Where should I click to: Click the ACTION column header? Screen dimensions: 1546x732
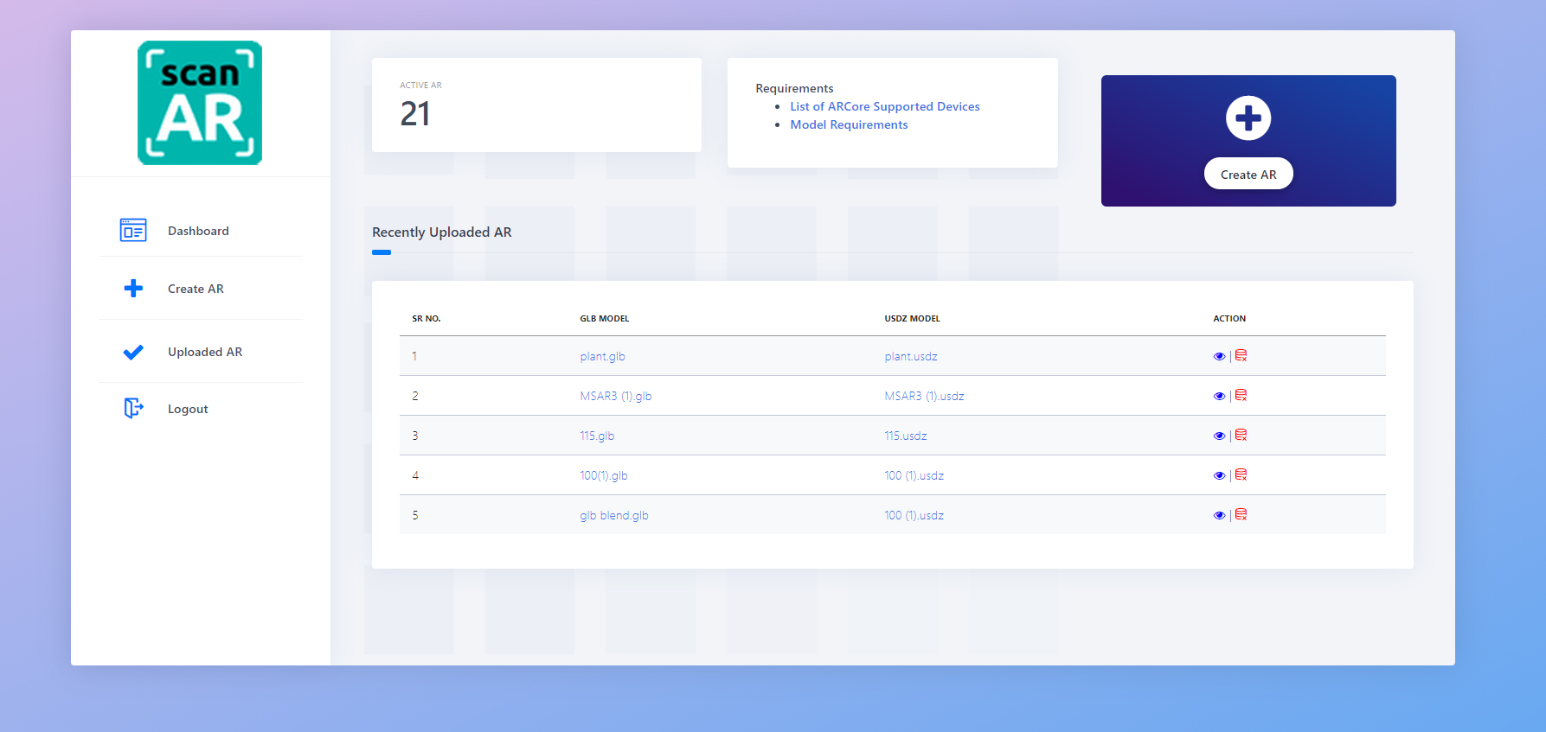(x=1229, y=319)
